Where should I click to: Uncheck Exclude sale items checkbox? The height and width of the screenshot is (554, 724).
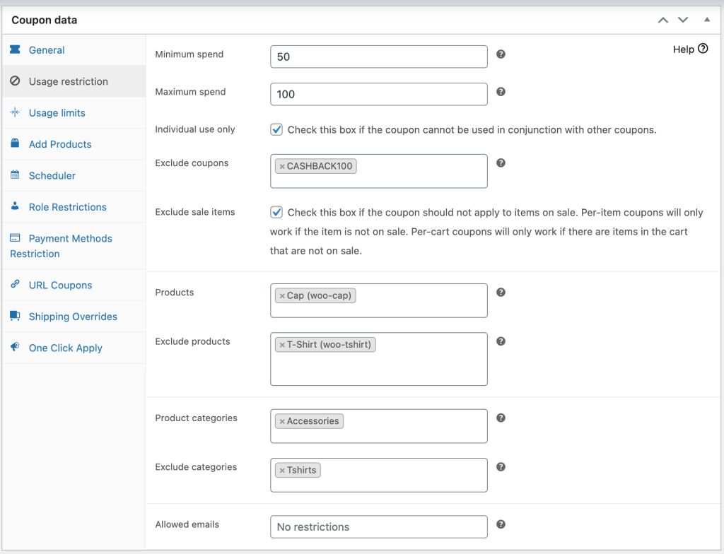[x=276, y=212]
